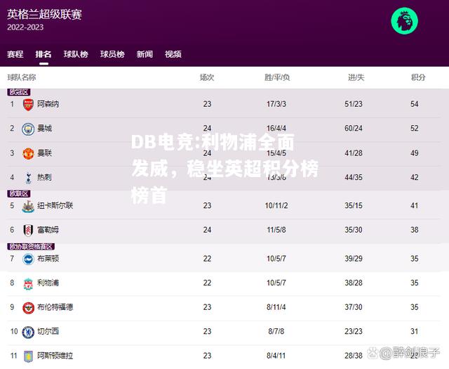Click the 欧协联资格赛区 zone label
449x369 pixels.
pyautogui.click(x=31, y=247)
